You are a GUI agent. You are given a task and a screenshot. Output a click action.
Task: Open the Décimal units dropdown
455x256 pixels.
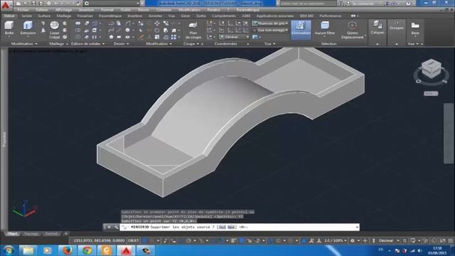tap(389, 240)
